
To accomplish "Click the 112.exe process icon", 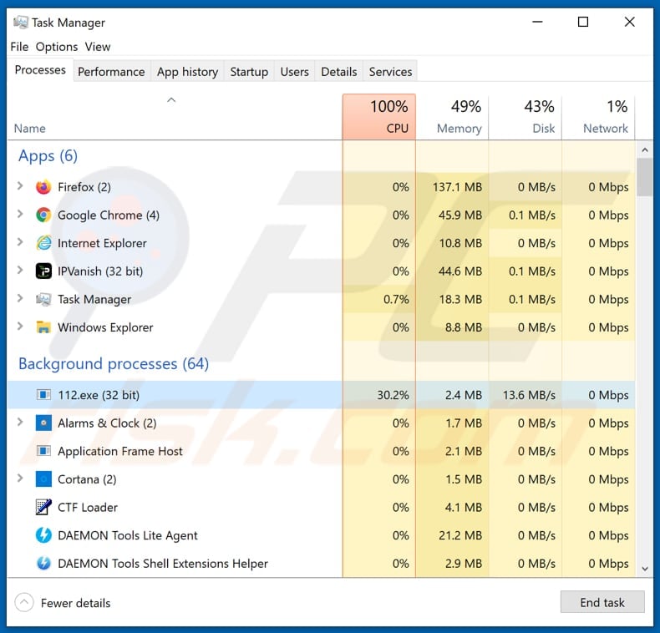I will tap(43, 395).
